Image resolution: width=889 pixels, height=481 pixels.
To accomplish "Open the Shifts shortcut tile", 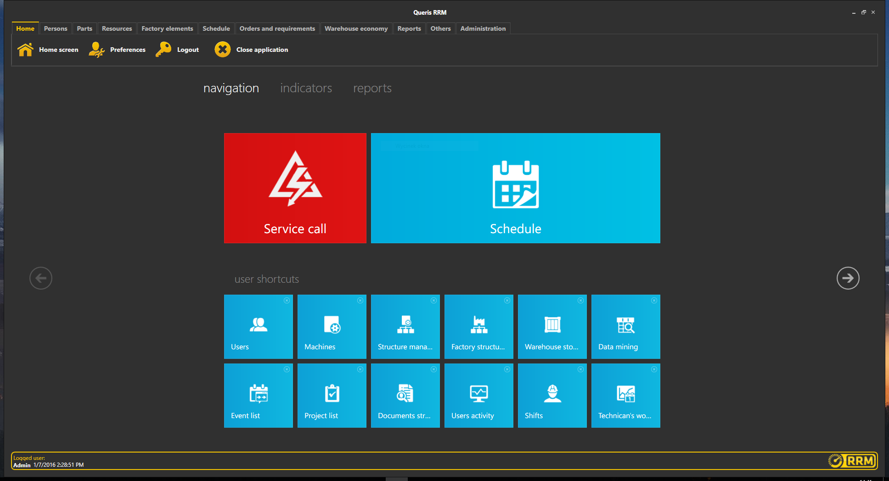I will 552,395.
